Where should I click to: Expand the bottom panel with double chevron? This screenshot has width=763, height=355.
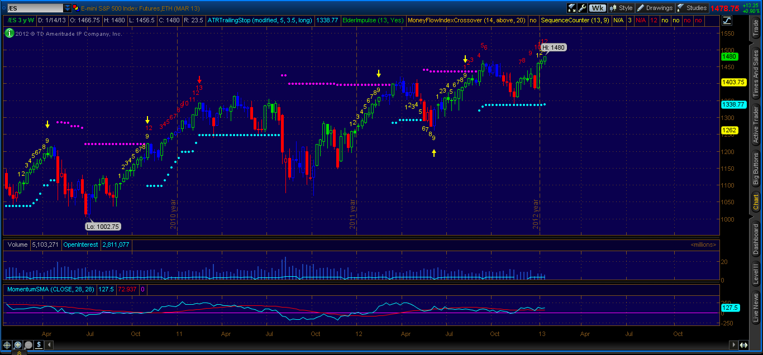[20, 352]
